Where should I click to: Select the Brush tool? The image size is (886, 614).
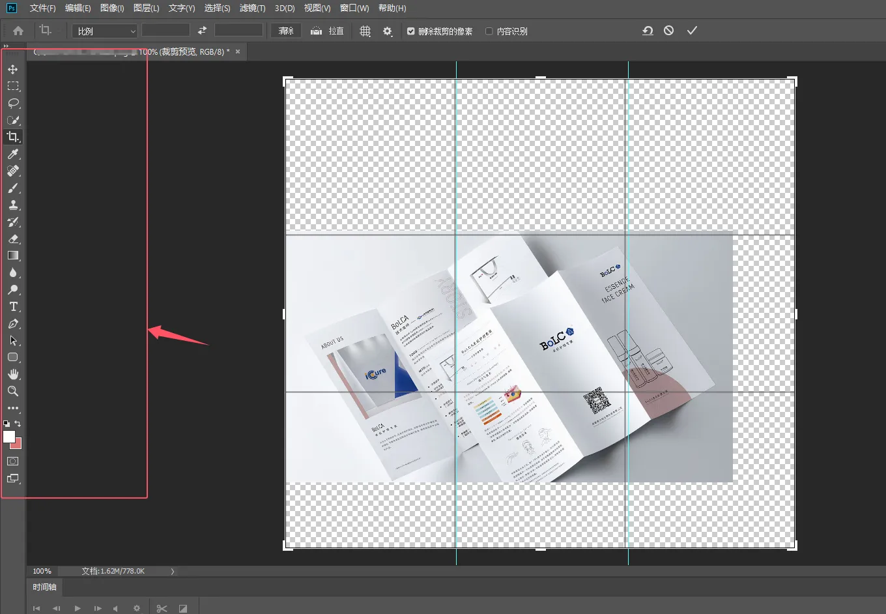click(13, 188)
